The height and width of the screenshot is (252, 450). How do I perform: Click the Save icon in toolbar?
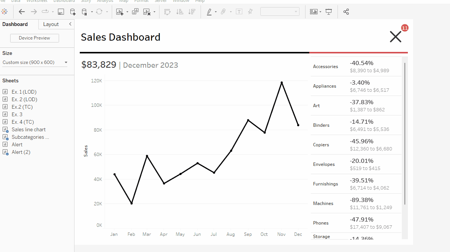[61, 12]
